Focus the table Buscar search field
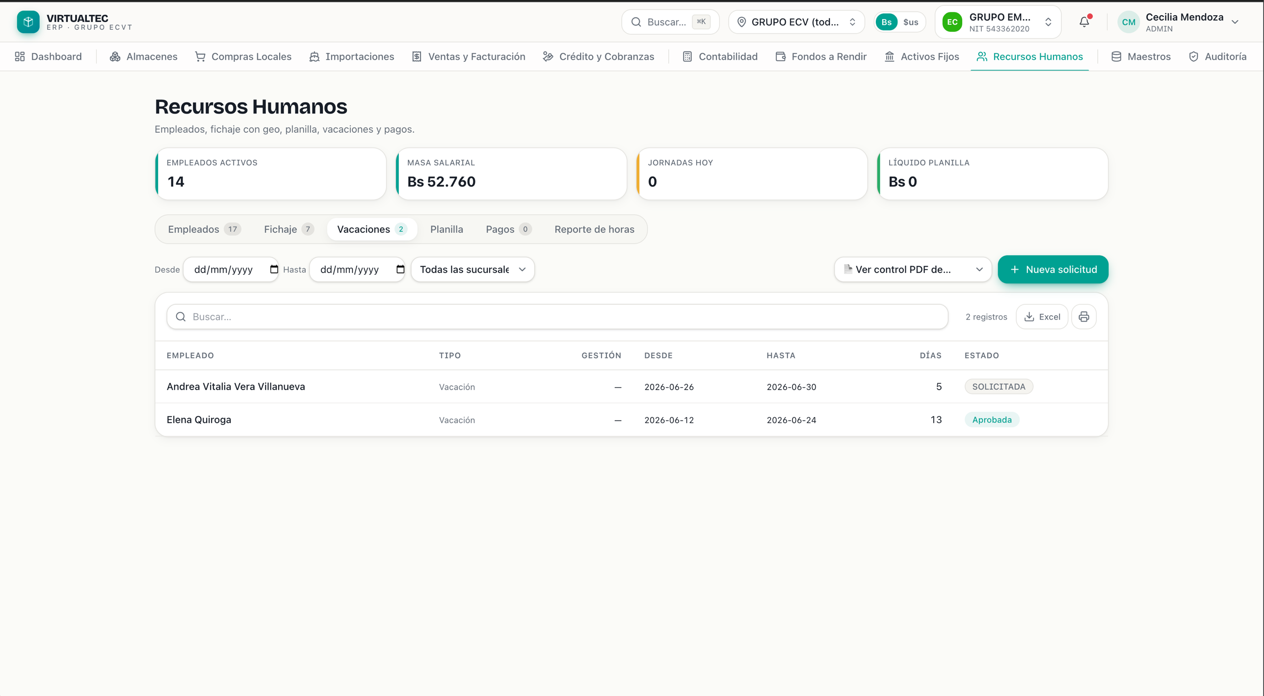The height and width of the screenshot is (696, 1264). (557, 317)
